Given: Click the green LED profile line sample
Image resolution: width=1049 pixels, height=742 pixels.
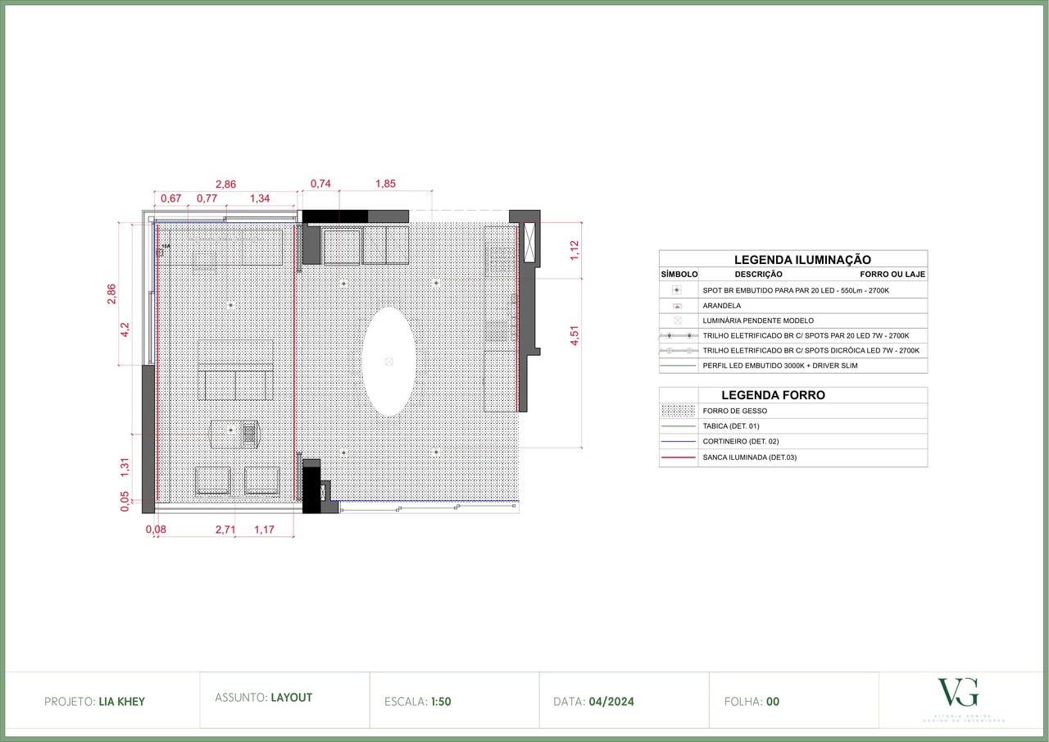Looking at the screenshot, I should pyautogui.click(x=679, y=365).
